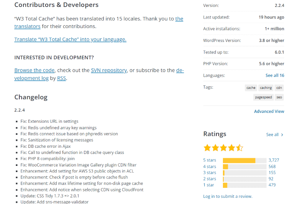The image size is (308, 204).
Task: Click the 92 reviews count
Action: point(271,179)
